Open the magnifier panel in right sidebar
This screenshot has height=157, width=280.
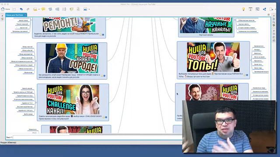coord(274,22)
